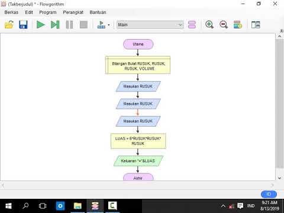Screen dimensions: 284x213
Task: Select the first Masukan RUSUK input shape
Action: [138, 86]
